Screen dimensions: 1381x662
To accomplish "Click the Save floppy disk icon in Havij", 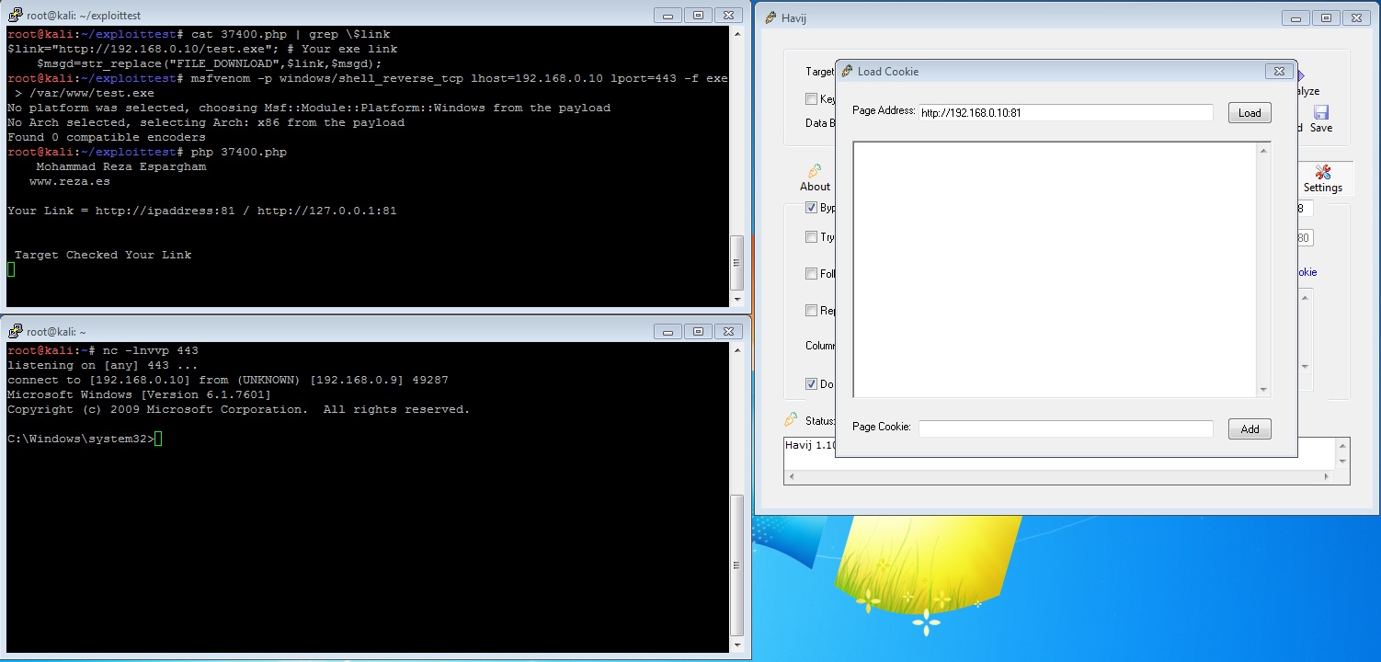I will [1321, 112].
